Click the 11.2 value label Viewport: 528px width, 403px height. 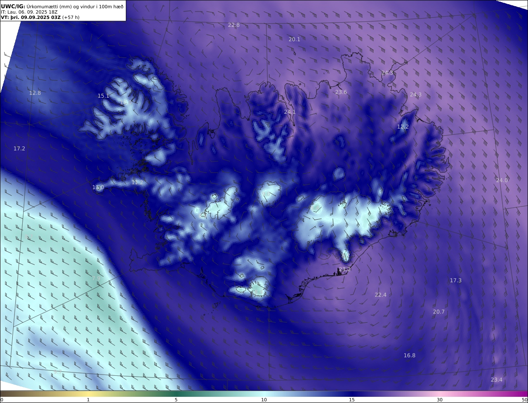coord(137,183)
